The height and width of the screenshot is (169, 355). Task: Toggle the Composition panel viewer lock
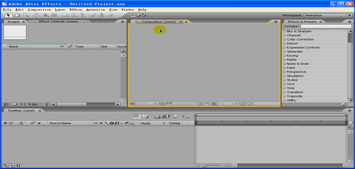[x=137, y=22]
